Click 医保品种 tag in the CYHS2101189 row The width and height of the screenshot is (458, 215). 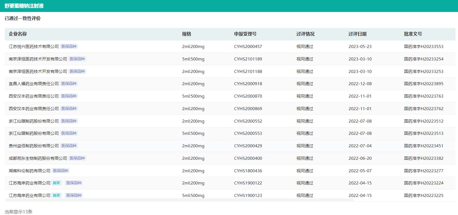(x=77, y=59)
